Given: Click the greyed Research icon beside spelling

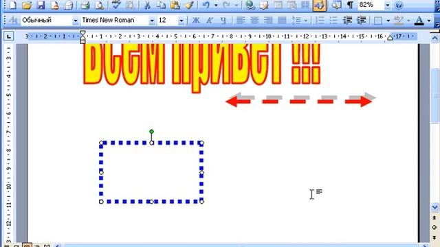Looking at the screenshot, I should pyautogui.click(x=130, y=5).
